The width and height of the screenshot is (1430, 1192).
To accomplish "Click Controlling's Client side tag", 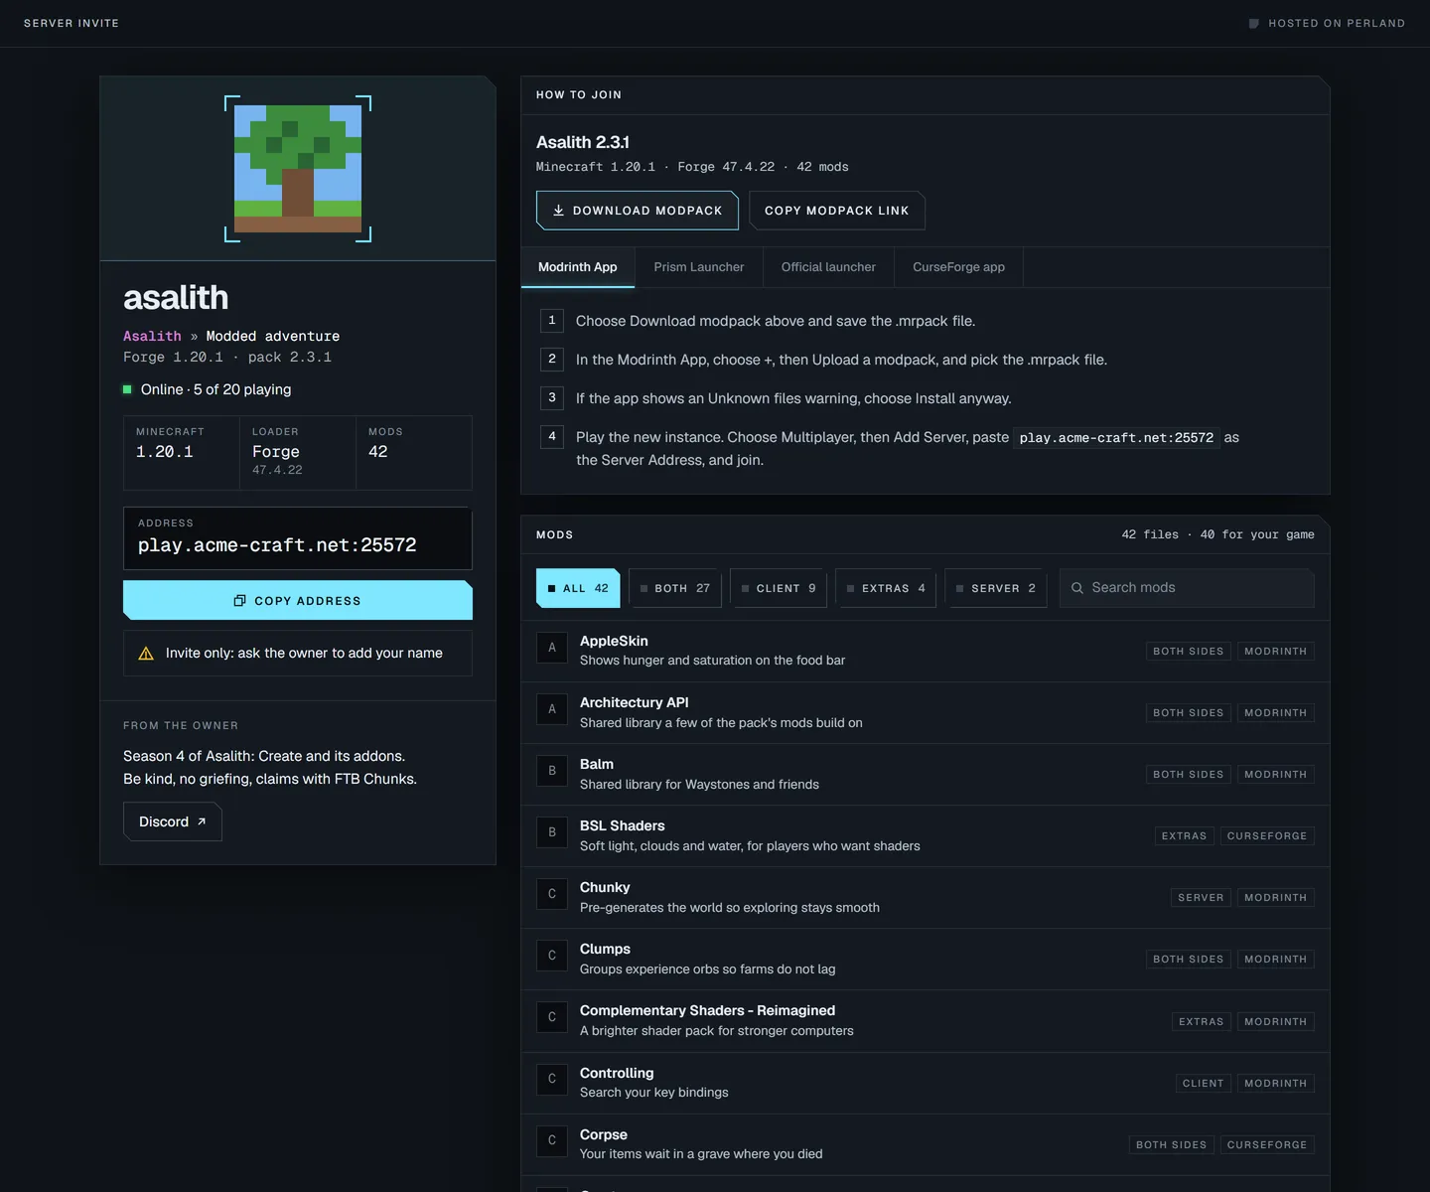I will 1203,1084.
